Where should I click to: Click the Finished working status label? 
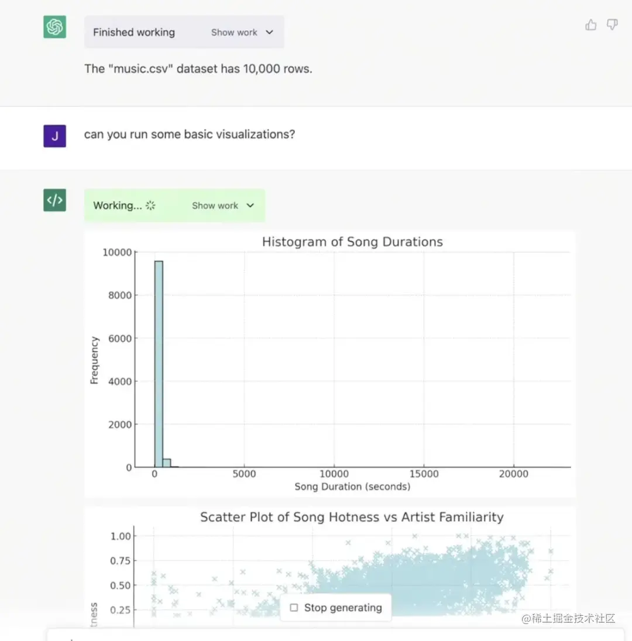pyautogui.click(x=134, y=32)
